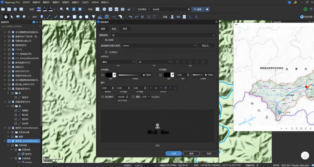The image size is (314, 167).
Task: Select the pan hand tool
Action: click(x=6, y=17)
